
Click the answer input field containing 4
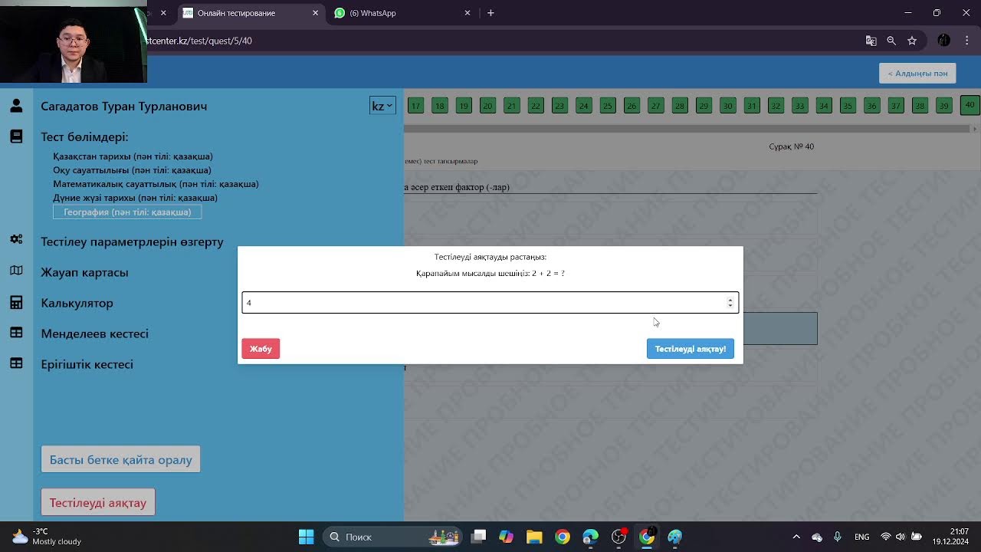pos(490,302)
